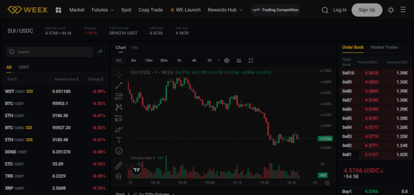Open the emoji icons tool

pyautogui.click(x=119, y=151)
